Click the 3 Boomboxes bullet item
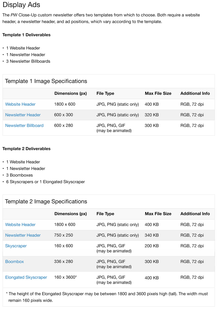217x309 pixels. click(19, 175)
